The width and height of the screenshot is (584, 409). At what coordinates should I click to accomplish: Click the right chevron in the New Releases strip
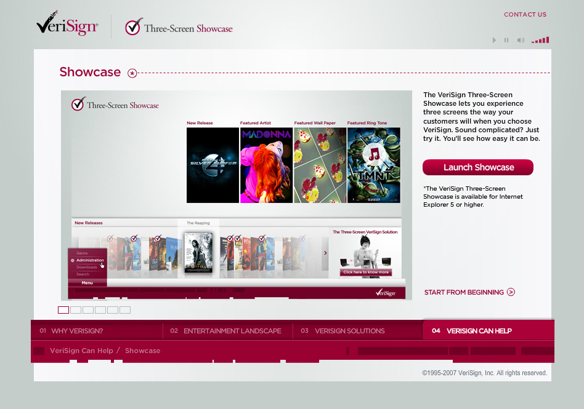pos(325,253)
